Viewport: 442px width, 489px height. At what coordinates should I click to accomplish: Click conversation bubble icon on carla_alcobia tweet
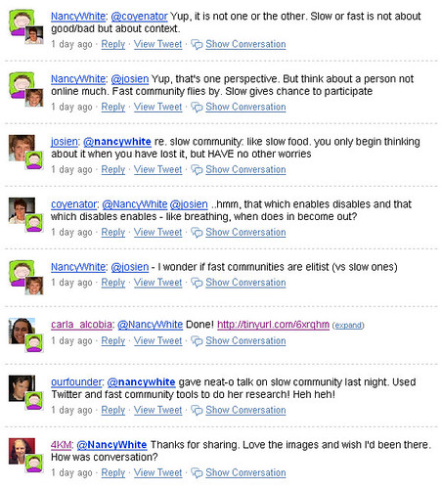coord(197,341)
